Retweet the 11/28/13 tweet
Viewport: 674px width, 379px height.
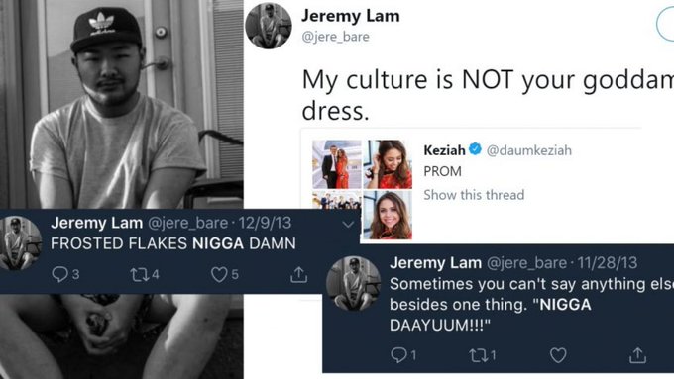pyautogui.click(x=478, y=355)
